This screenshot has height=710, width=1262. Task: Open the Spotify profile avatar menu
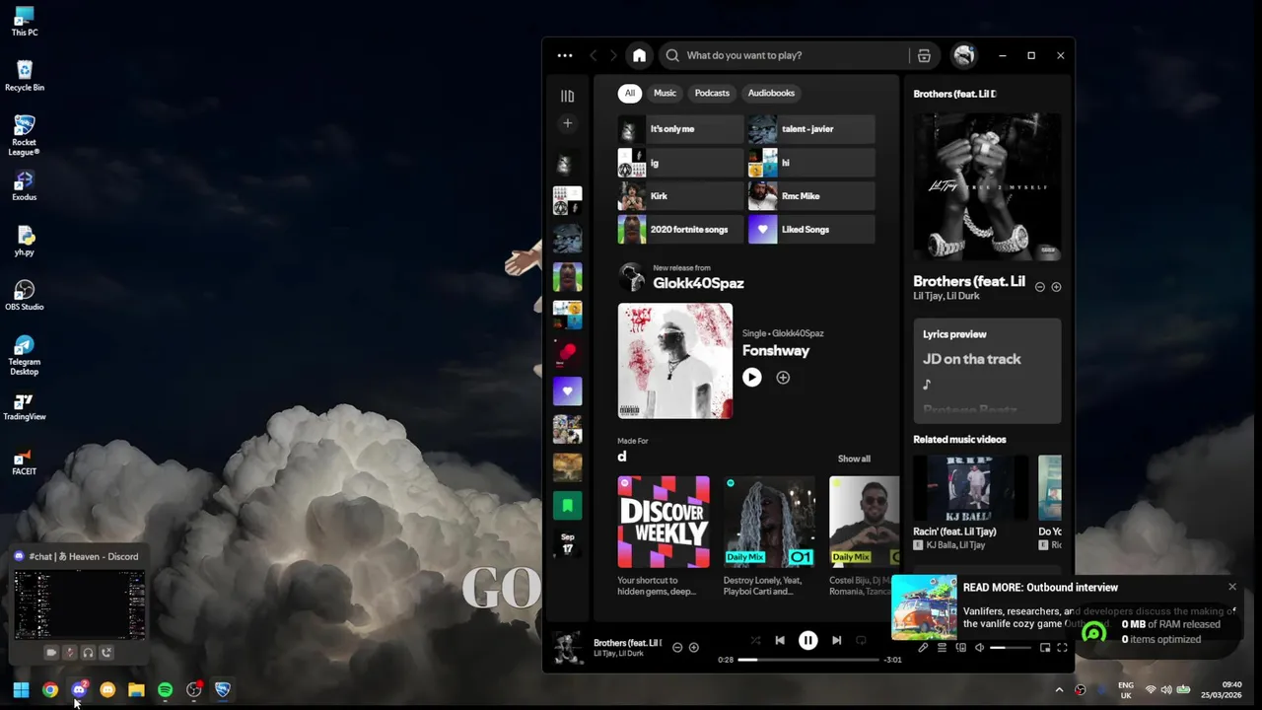964,55
